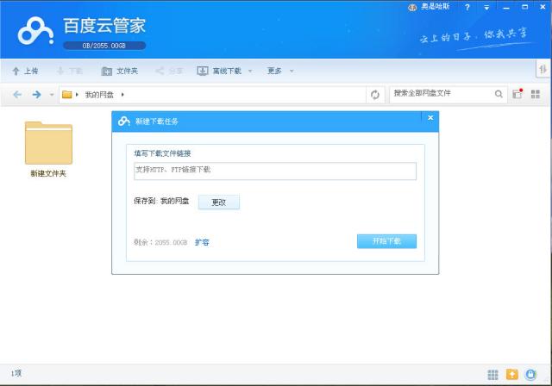Click the side panel icon at toolbar right edge

coord(543,69)
